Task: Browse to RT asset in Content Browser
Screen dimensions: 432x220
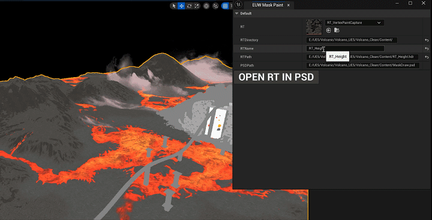Action: 337,30
